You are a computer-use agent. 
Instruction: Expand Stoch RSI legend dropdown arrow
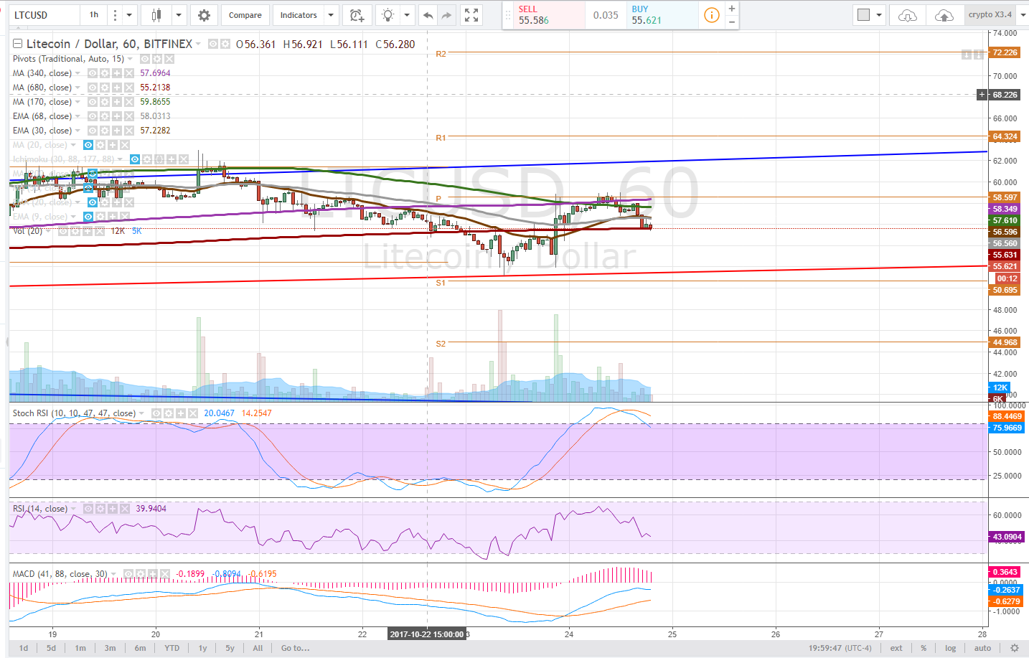point(141,413)
